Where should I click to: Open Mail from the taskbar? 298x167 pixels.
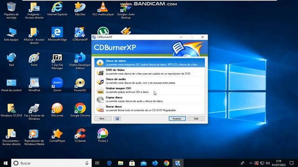[143, 163]
